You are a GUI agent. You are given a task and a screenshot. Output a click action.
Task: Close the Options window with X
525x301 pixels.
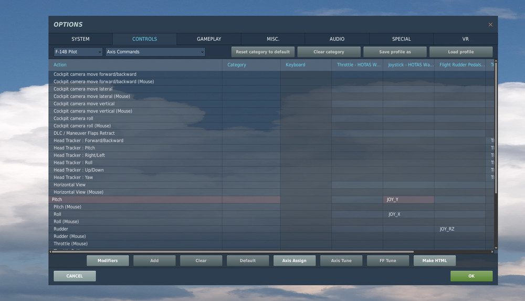(x=490, y=25)
